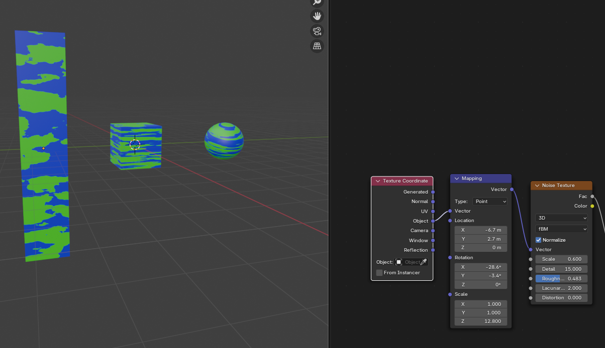Click the zoom magnifier icon in viewport

pyautogui.click(x=317, y=2)
